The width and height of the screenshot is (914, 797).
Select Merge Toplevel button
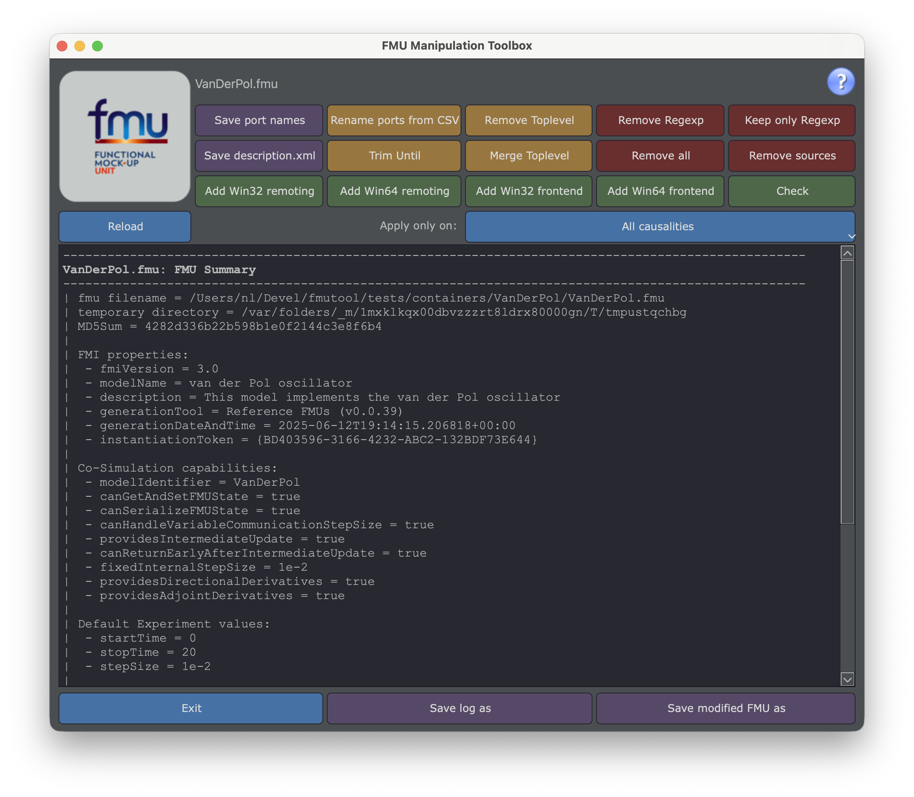click(x=529, y=156)
